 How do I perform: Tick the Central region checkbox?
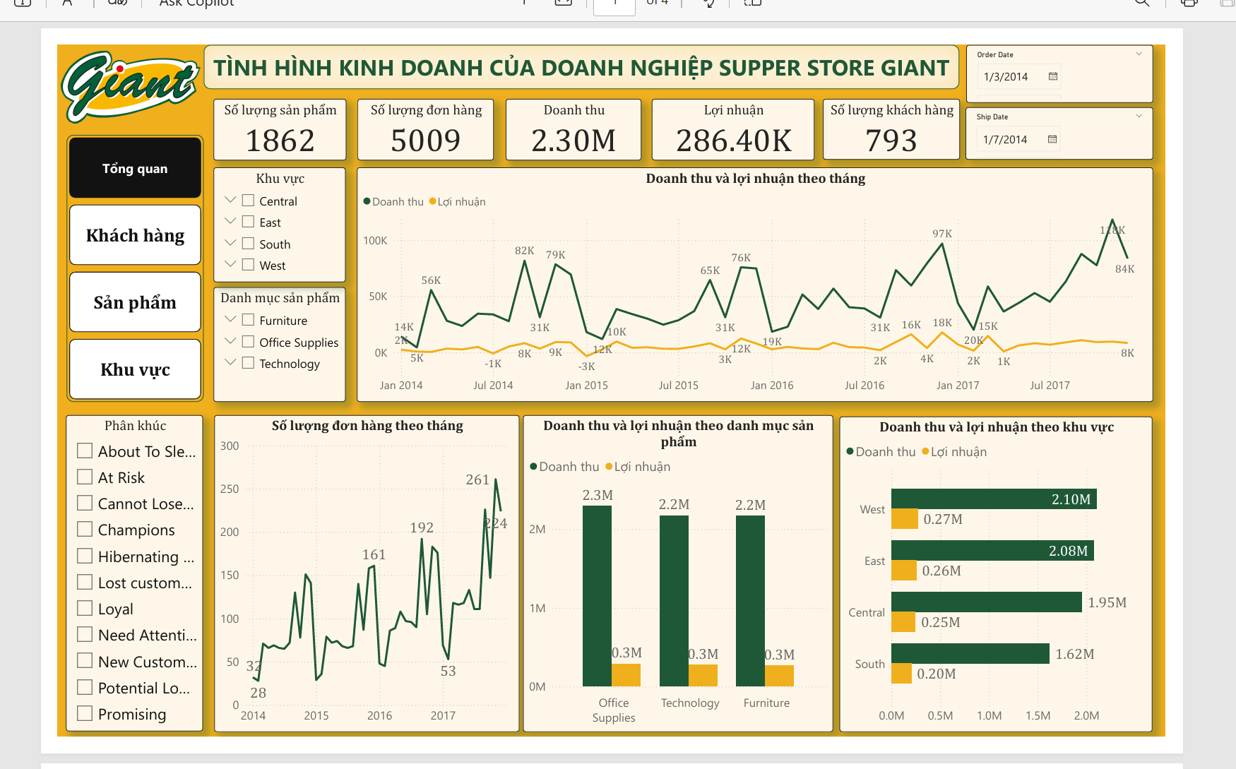point(248,201)
